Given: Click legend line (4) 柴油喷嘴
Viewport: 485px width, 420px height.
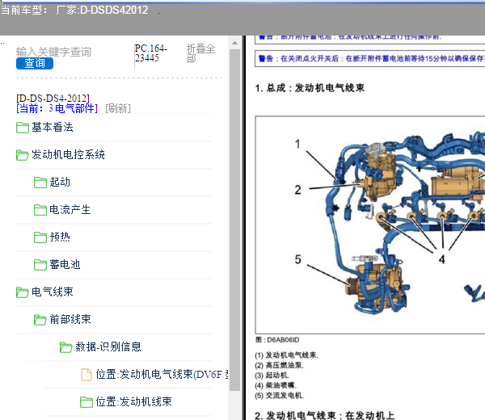Looking at the screenshot, I should [276, 385].
